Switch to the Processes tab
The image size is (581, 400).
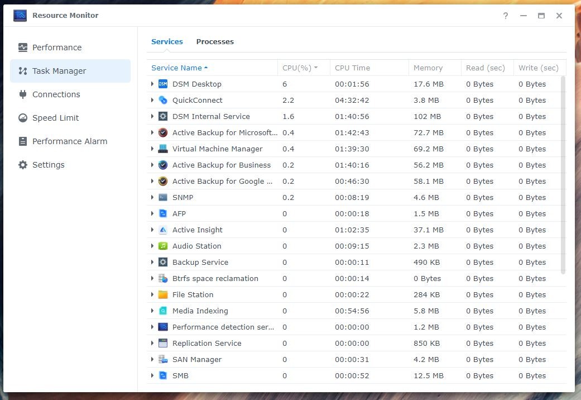pos(215,41)
